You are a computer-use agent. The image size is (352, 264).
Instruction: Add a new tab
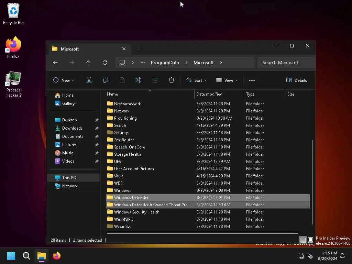[x=139, y=49]
